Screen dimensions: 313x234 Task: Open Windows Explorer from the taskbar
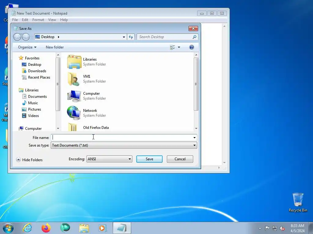point(84,228)
